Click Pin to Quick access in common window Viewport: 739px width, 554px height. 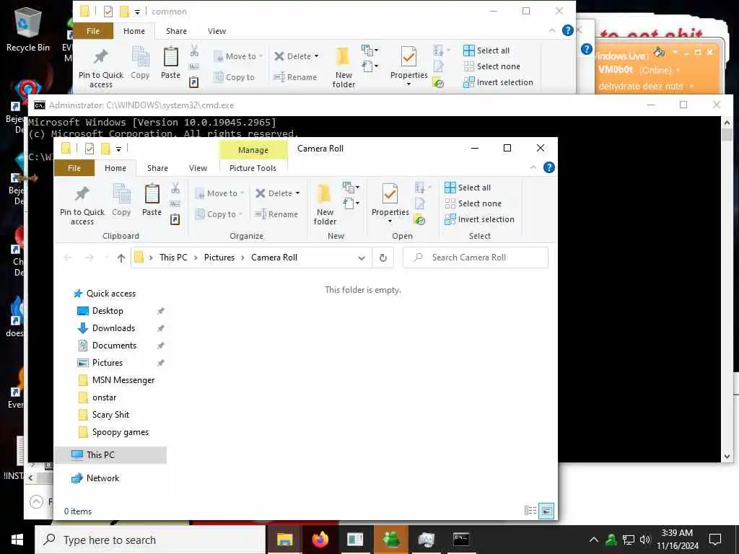(101, 67)
